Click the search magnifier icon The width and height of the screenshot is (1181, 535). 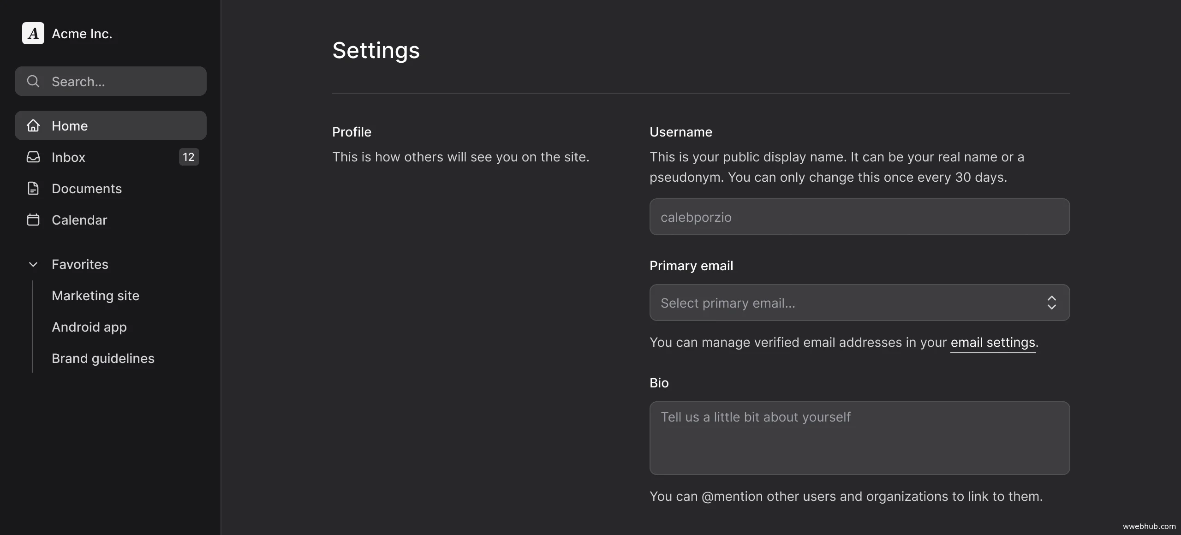(33, 81)
